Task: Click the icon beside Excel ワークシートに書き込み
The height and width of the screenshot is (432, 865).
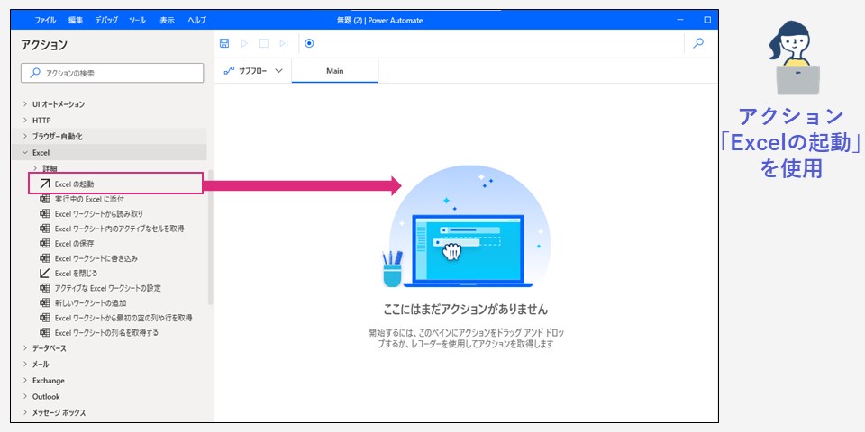Action: 45,258
